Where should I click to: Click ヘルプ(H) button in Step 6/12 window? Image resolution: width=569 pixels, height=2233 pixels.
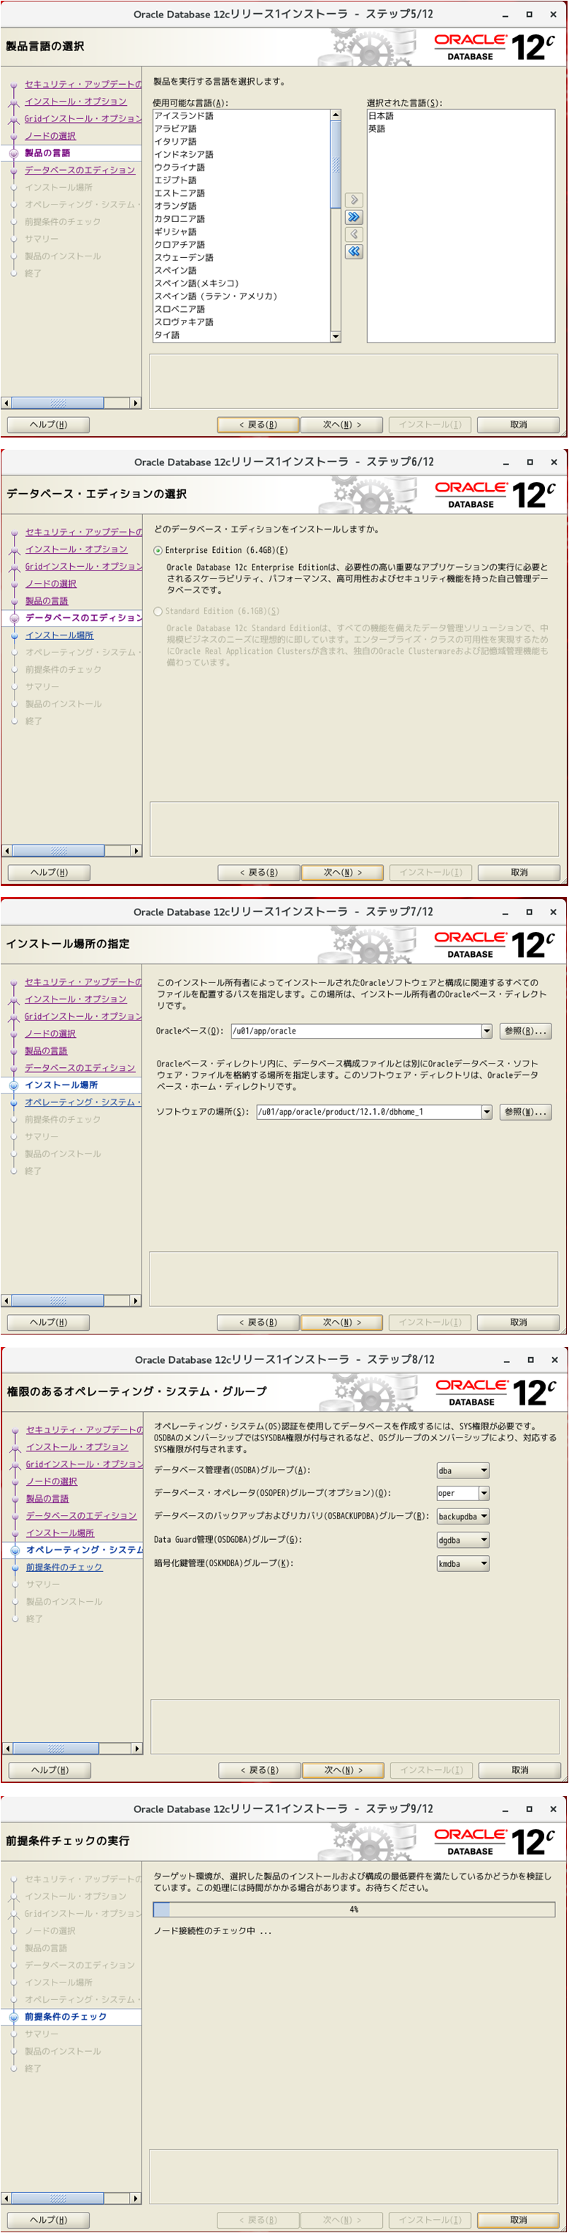(x=50, y=872)
